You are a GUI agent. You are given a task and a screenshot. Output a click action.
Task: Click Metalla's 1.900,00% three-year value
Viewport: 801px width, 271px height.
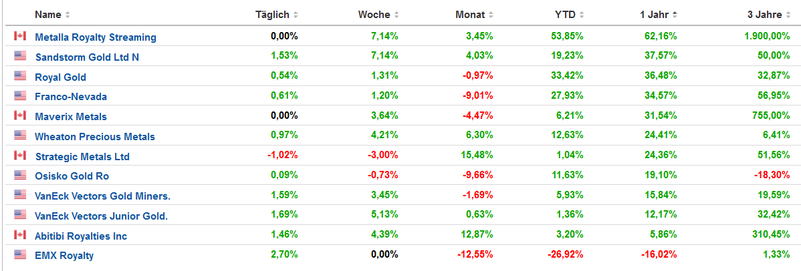coord(767,37)
